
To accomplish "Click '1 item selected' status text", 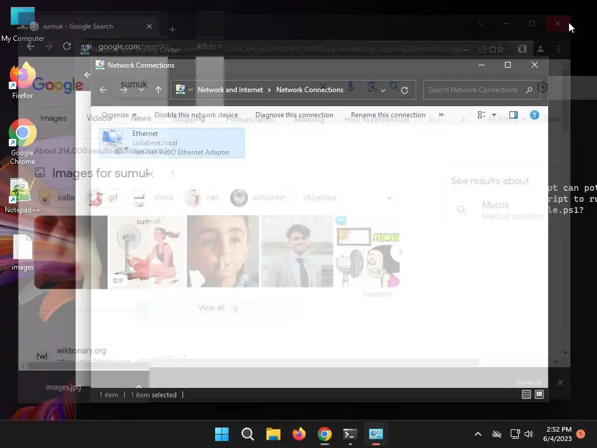I will (153, 395).
